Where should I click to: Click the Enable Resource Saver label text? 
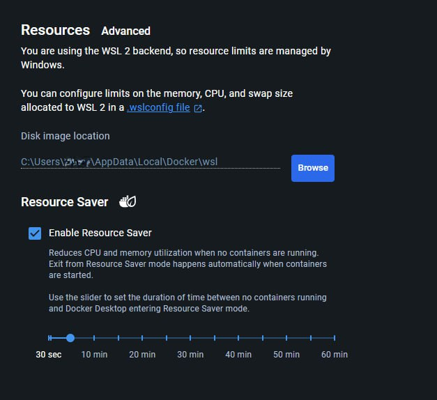(100, 233)
